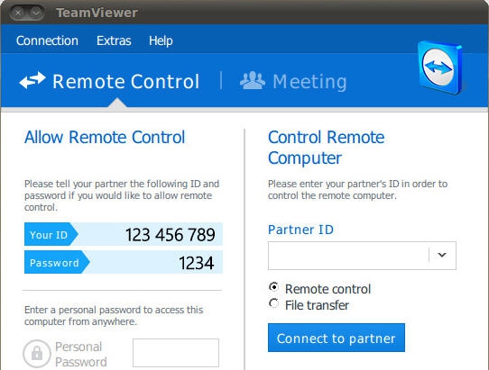
Task: Click the Personal Password lock icon
Action: pyautogui.click(x=37, y=354)
